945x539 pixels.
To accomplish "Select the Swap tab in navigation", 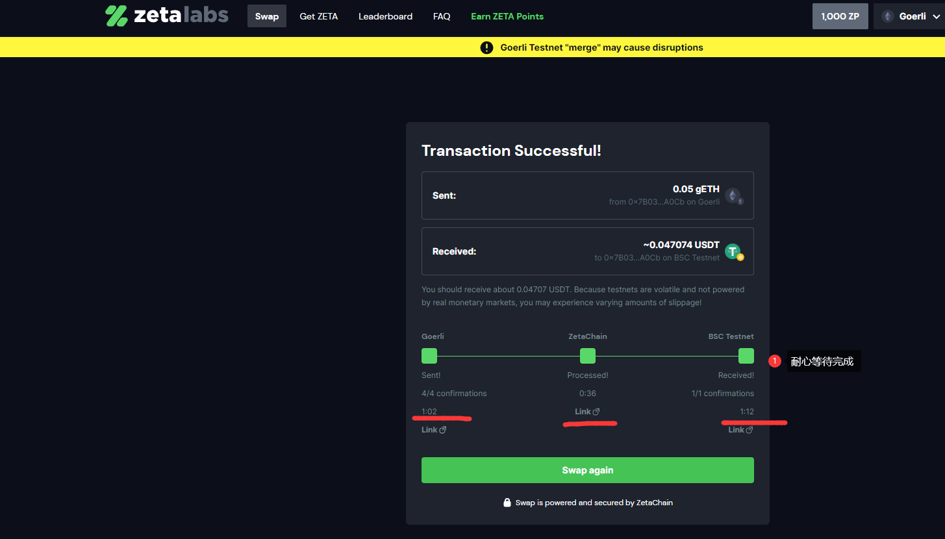I will pos(266,16).
